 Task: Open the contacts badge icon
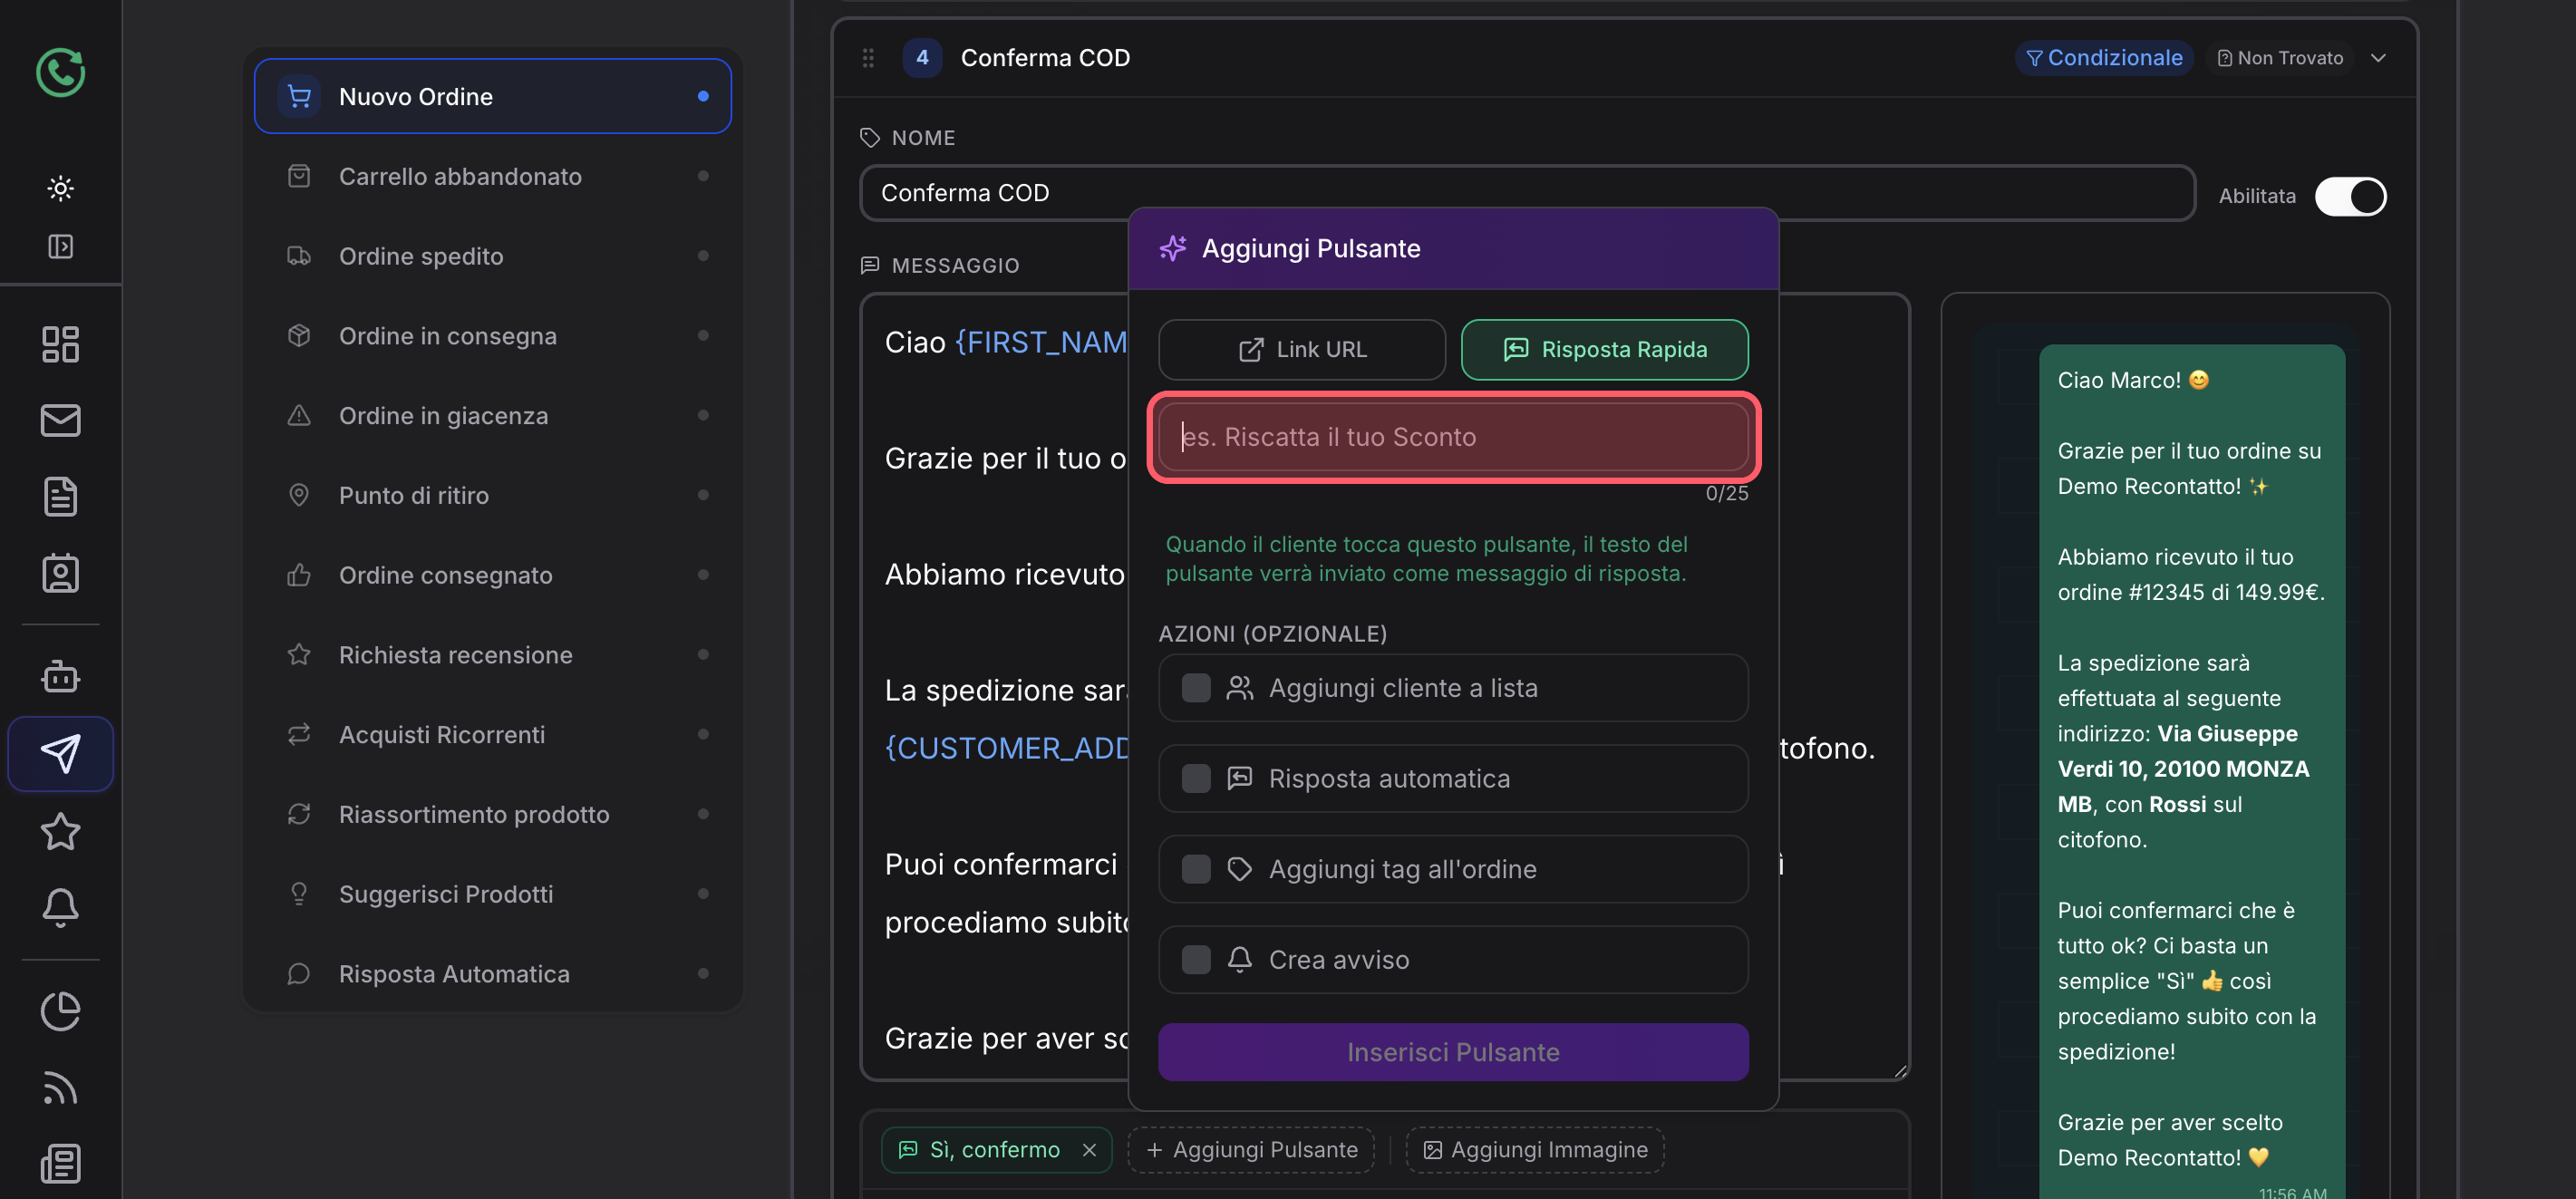pyautogui.click(x=60, y=573)
